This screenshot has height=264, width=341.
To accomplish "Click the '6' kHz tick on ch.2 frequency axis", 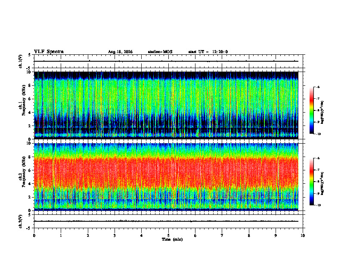I will [x=30, y=170].
